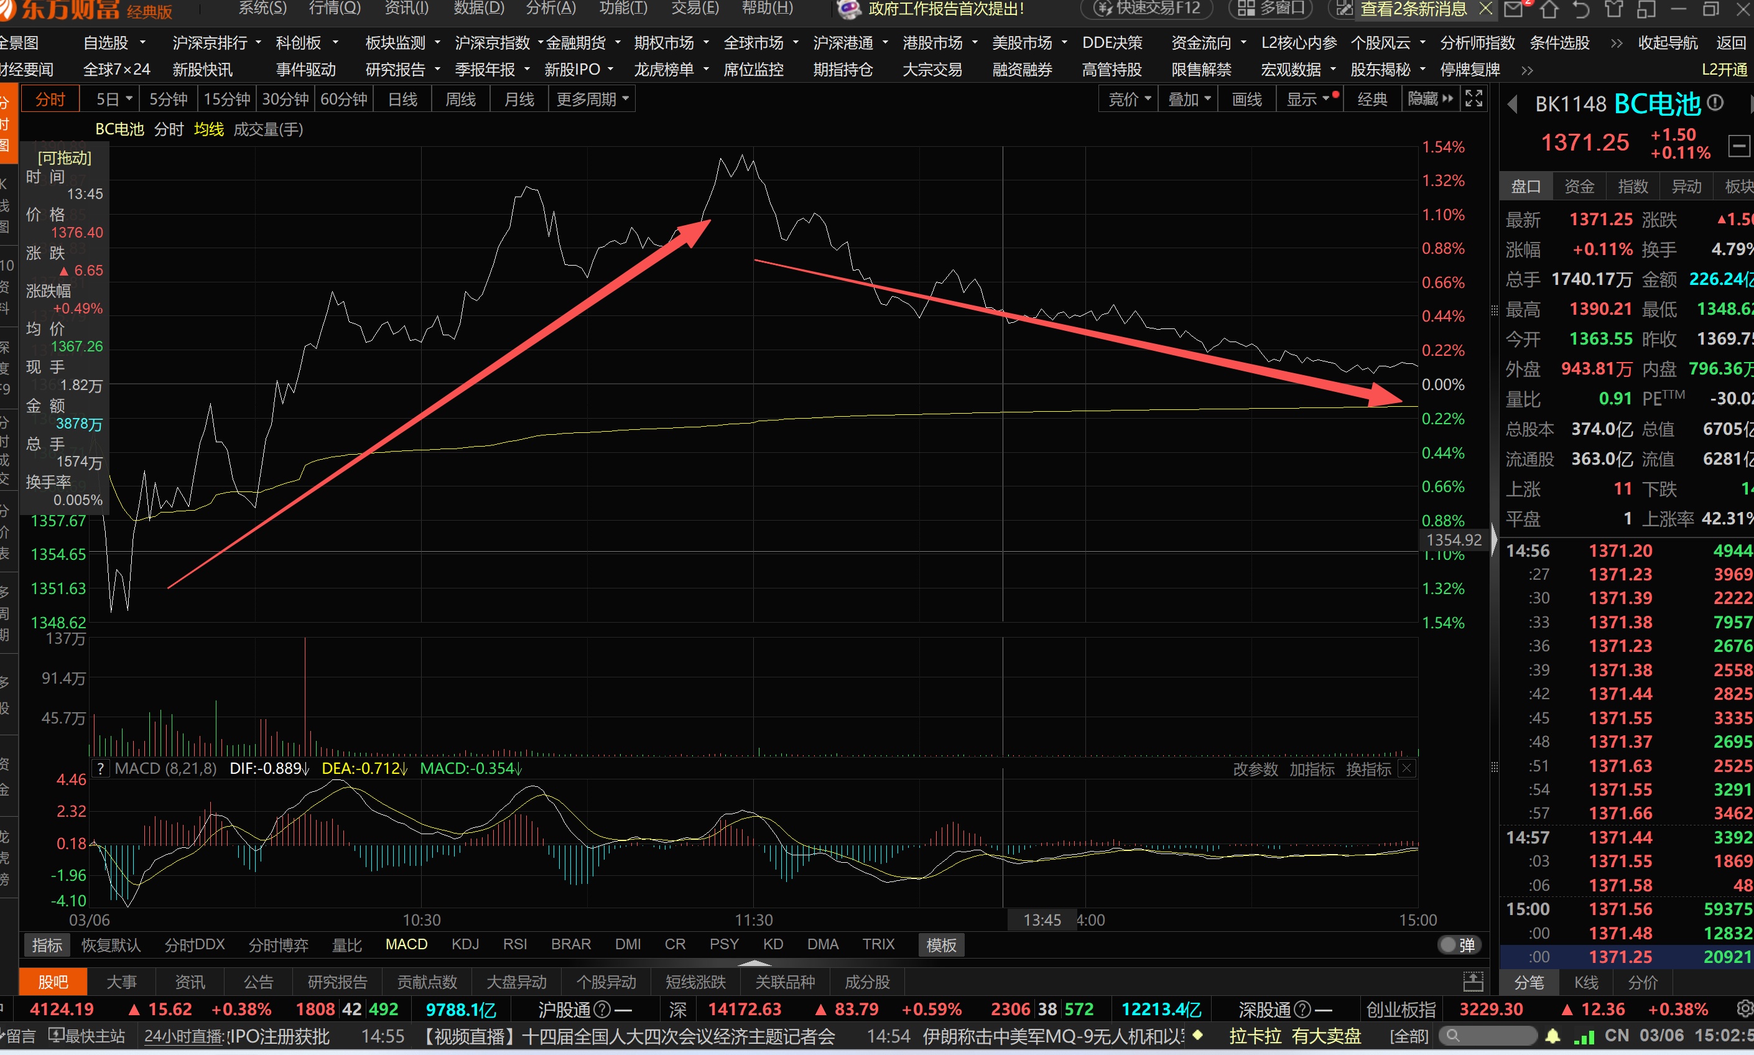Toggle the 隐藏 side panel button
The image size is (1754, 1055).
click(x=1431, y=99)
